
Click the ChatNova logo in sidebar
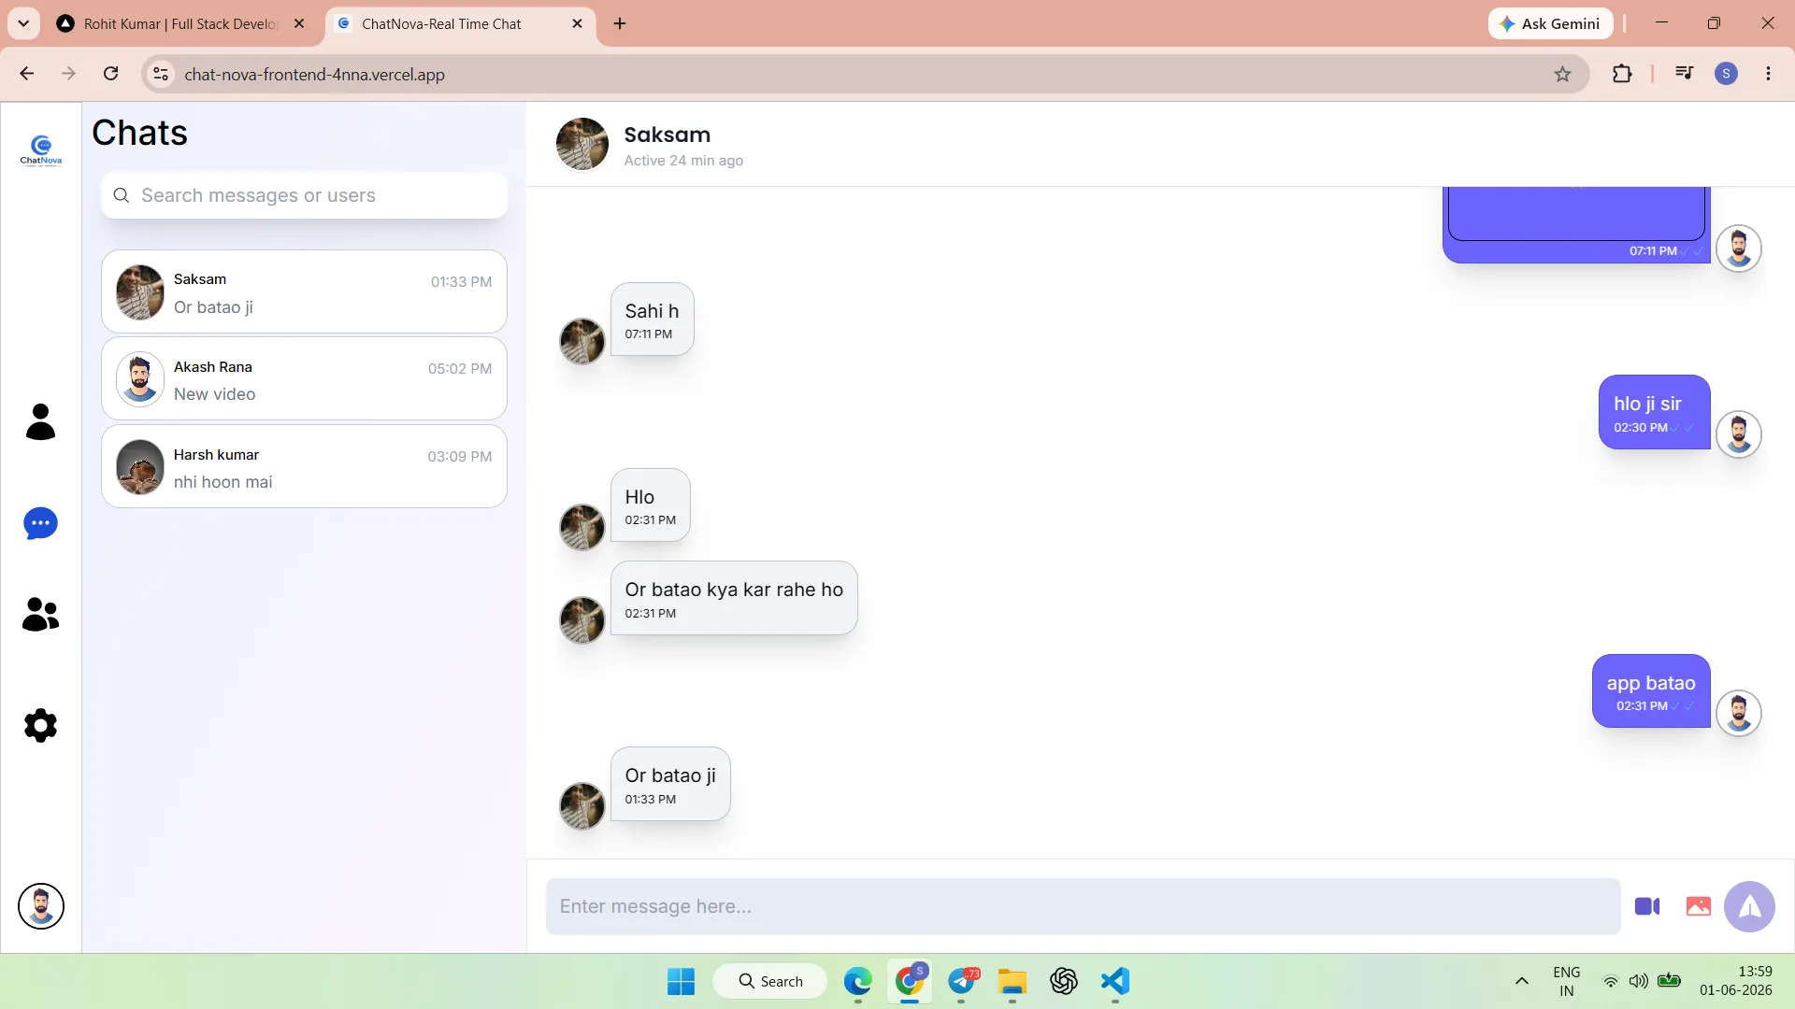point(41,149)
